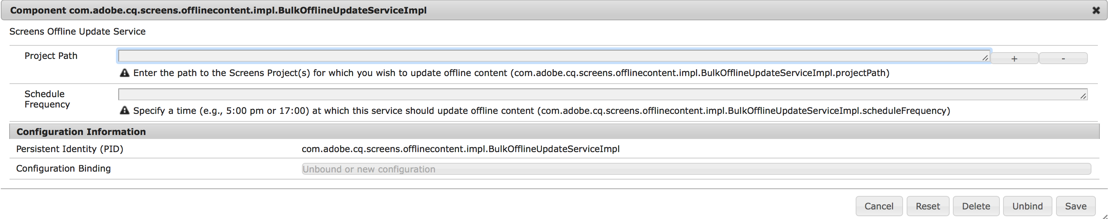
Task: Click the Project Path label
Action: click(51, 56)
